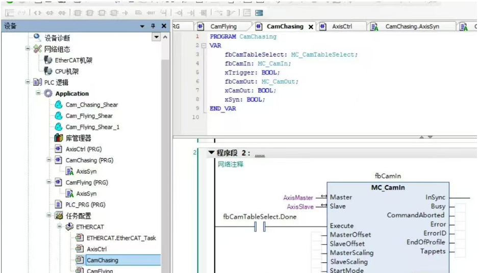
Task: Open the Cam_Chasing_Shear cam table
Action: click(x=91, y=105)
